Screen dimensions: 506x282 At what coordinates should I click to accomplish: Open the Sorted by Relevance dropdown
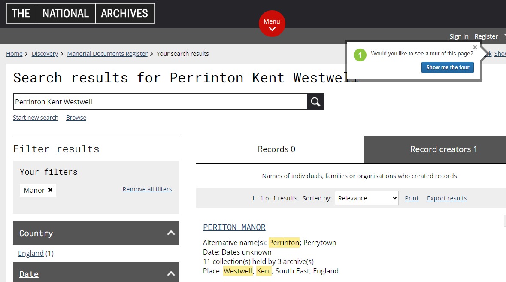point(367,198)
